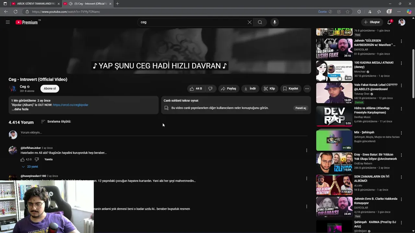Image resolution: width=415 pixels, height=233 pixels.
Task: Open the YouTube hamburger guide menu
Action: click(x=8, y=22)
